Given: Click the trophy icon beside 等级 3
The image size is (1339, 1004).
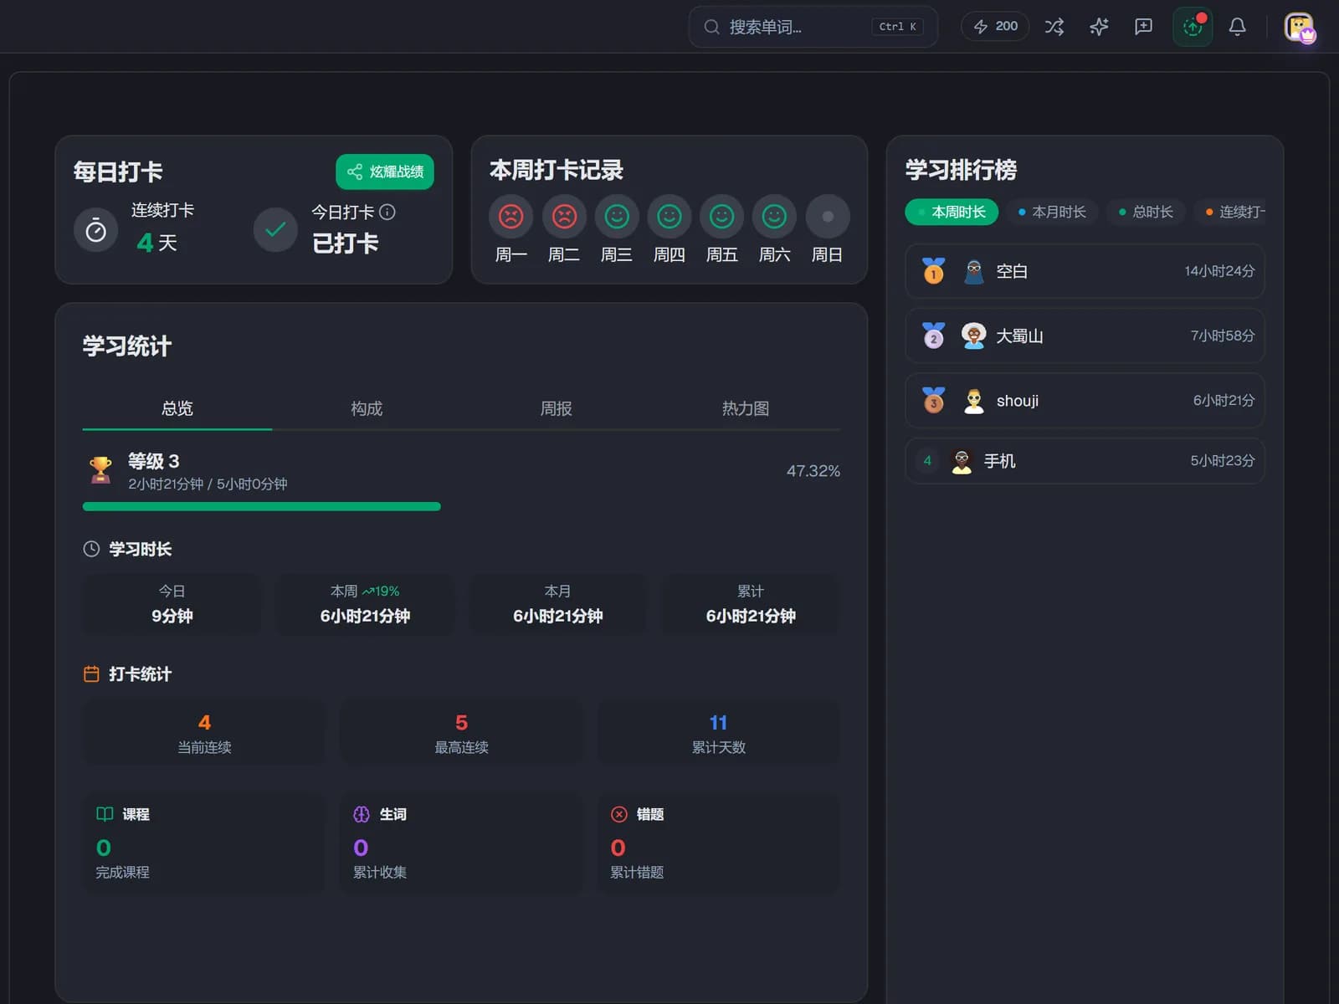Looking at the screenshot, I should 100,470.
